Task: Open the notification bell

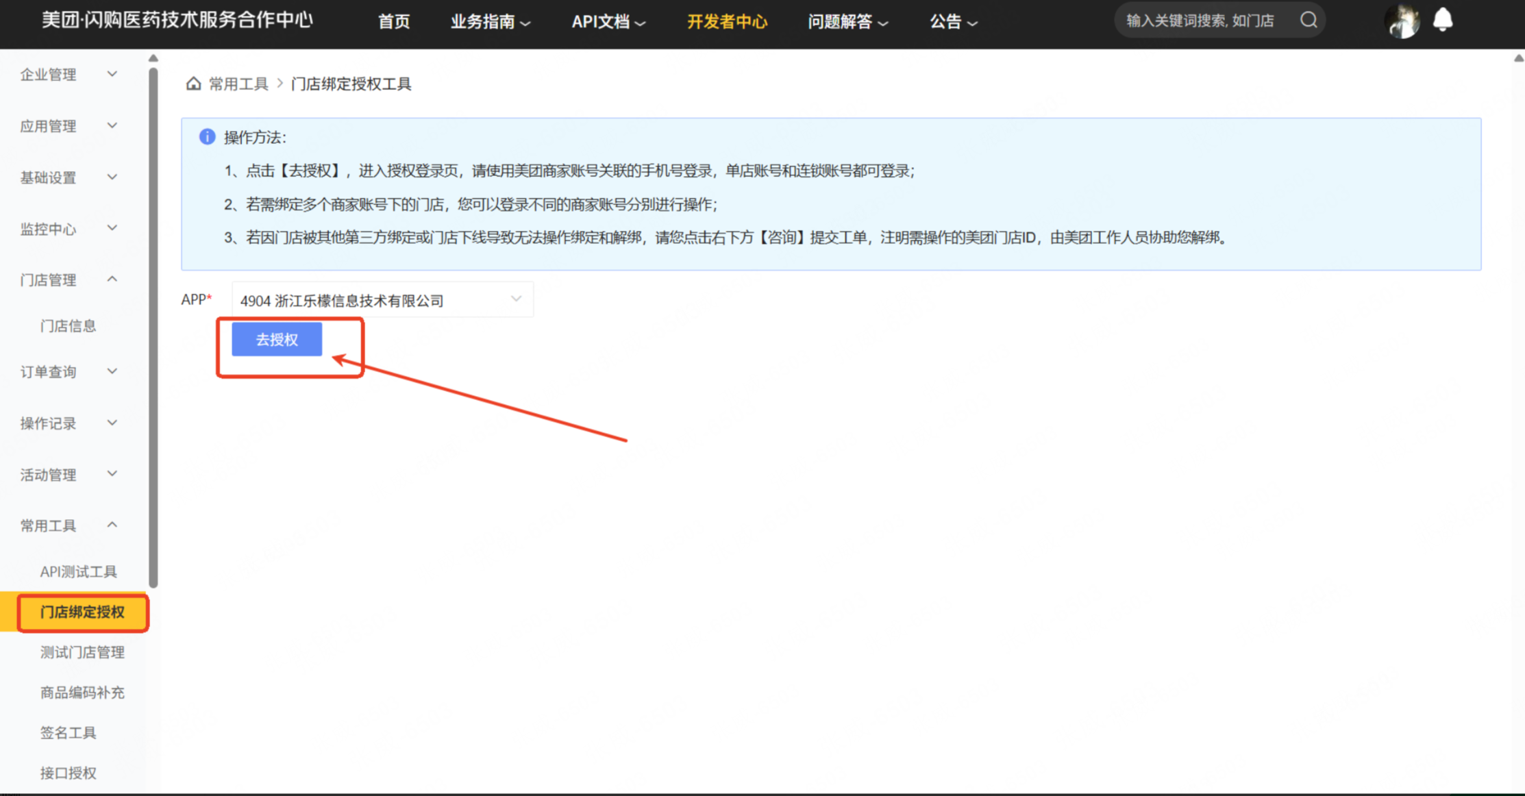Action: [x=1443, y=20]
